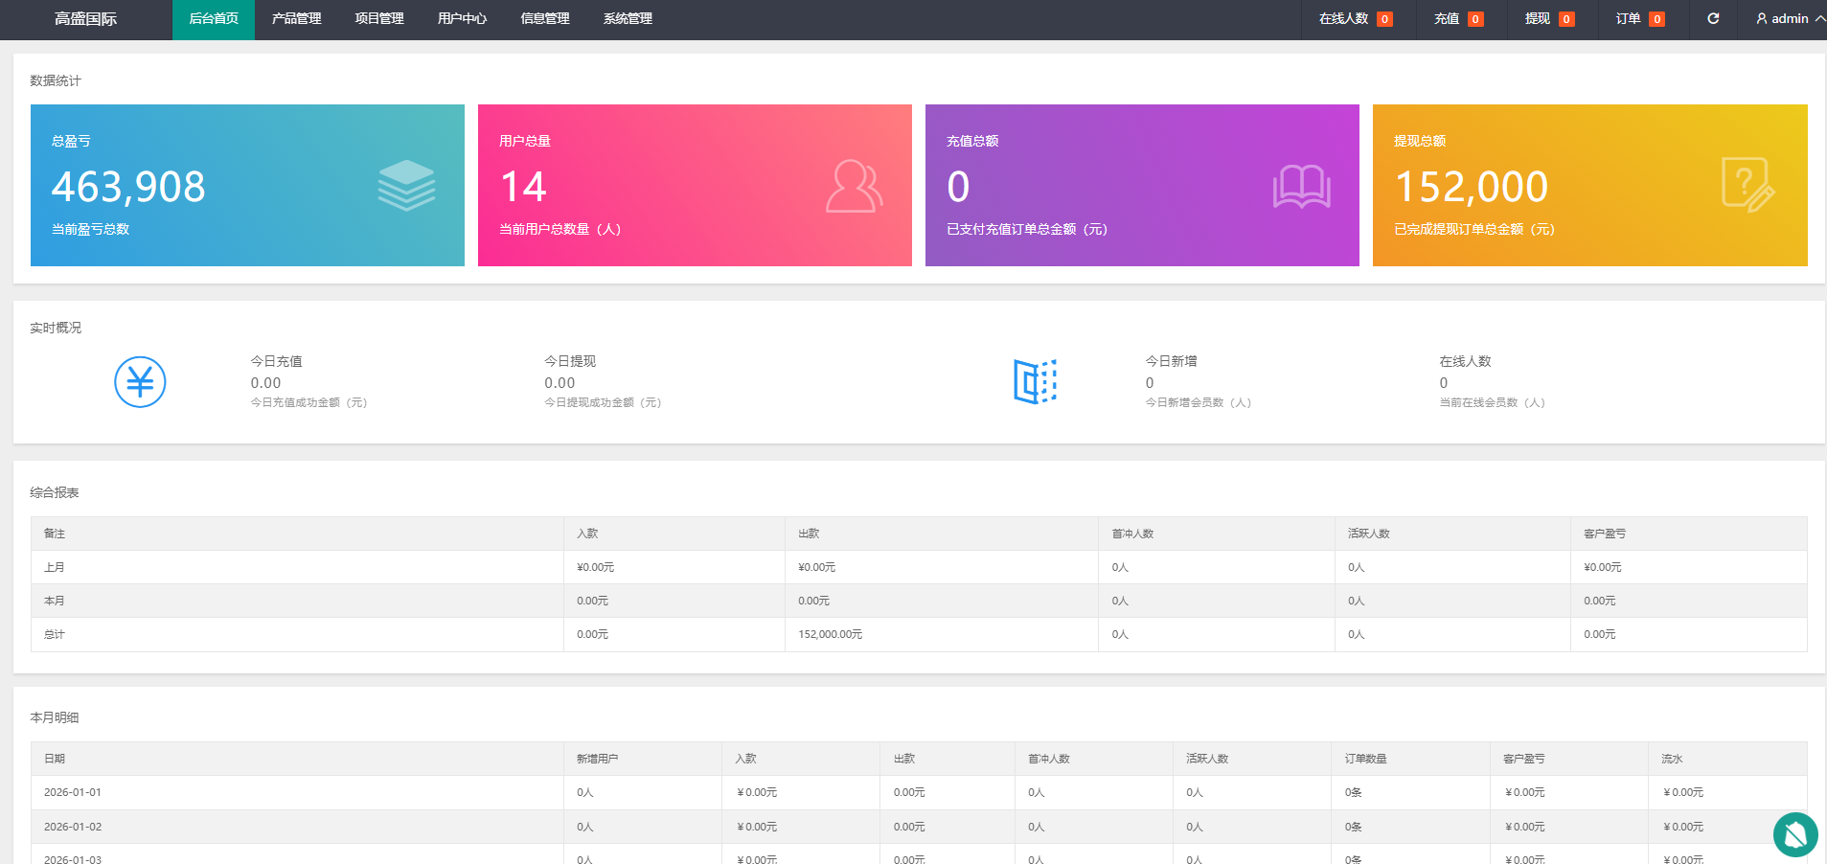
Task: Click the refresh icon in the top bar
Action: tap(1713, 18)
